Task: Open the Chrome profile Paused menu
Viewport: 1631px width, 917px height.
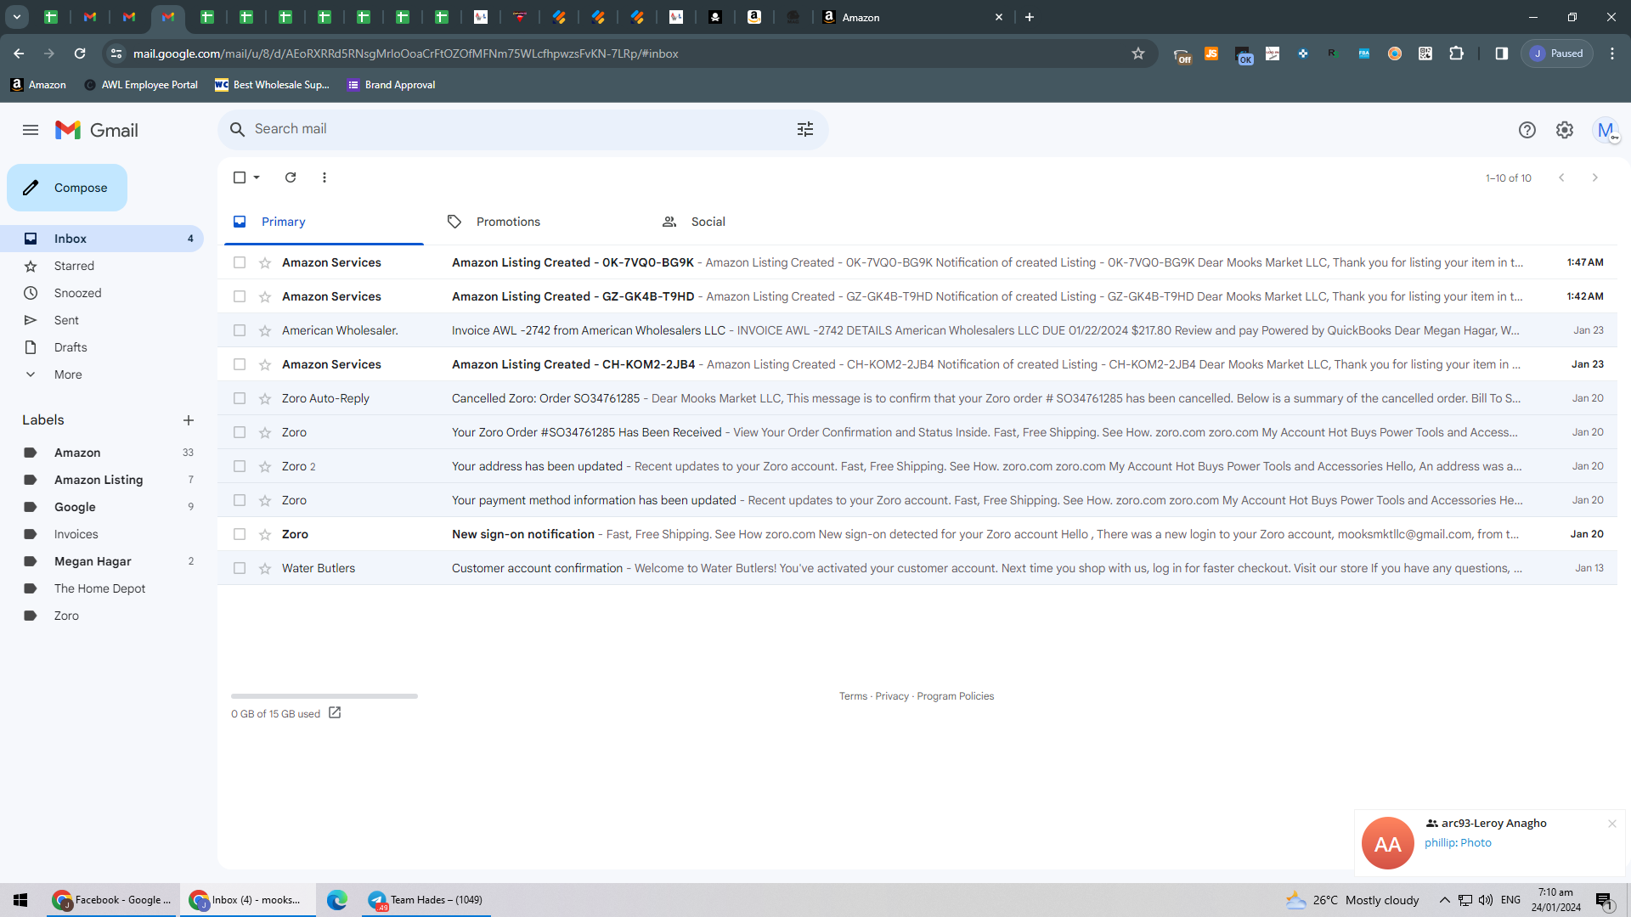Action: pos(1557,53)
